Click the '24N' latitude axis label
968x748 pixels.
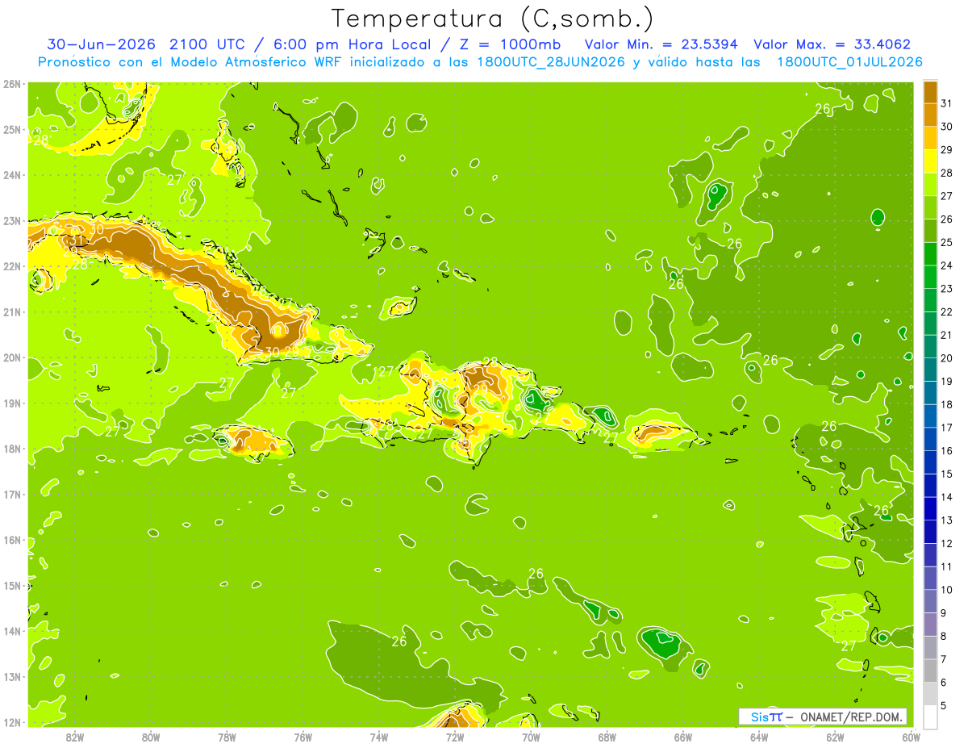[12, 175]
